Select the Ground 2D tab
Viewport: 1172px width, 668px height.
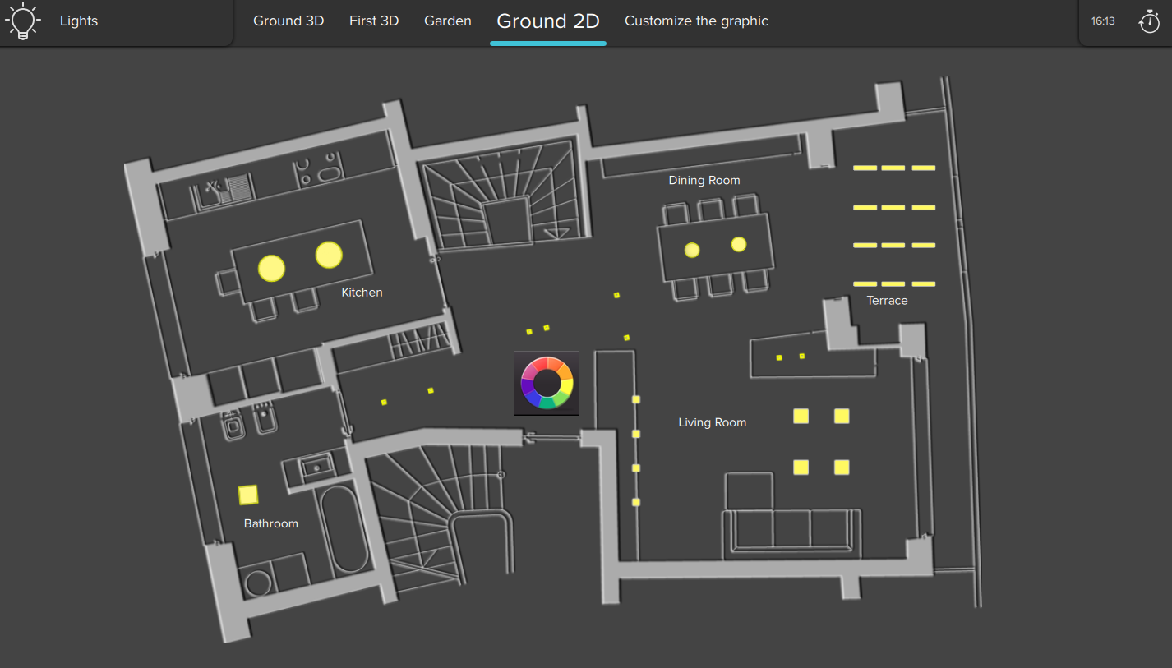coord(548,21)
